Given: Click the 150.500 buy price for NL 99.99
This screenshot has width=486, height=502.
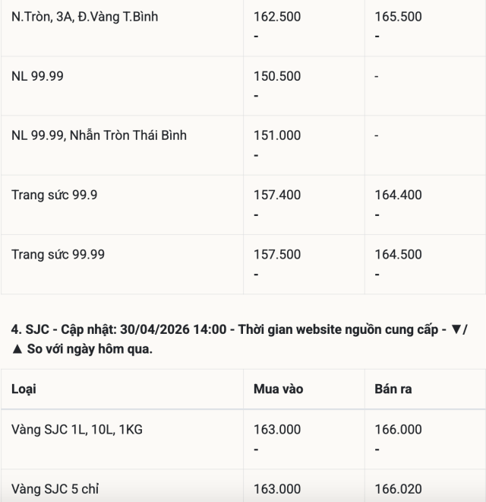Looking at the screenshot, I should click(277, 76).
